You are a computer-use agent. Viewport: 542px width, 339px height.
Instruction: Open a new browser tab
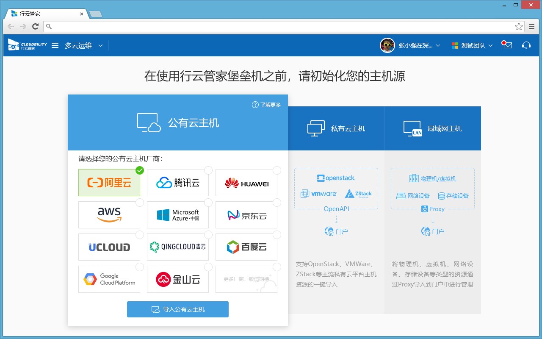(x=96, y=14)
